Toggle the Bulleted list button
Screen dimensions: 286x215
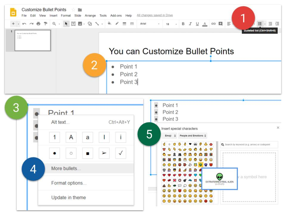coord(260,24)
